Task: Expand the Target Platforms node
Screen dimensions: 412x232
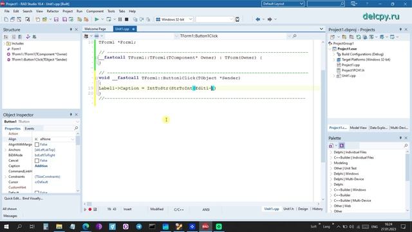Action: click(334, 60)
